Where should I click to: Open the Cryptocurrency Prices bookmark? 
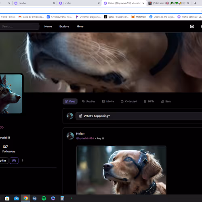tap(59, 17)
